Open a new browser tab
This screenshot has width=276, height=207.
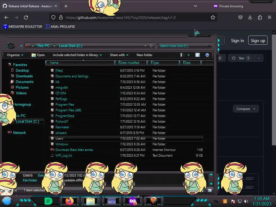[66, 6]
